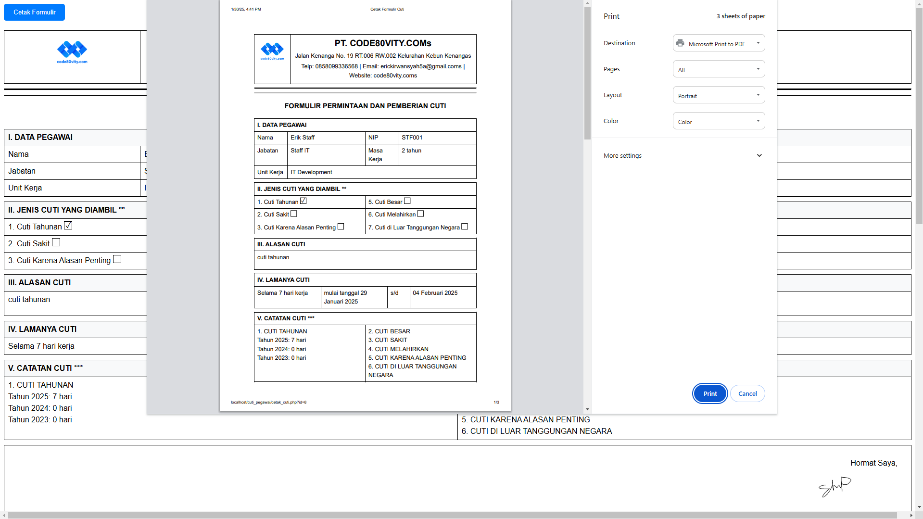Click 'Selama 7 hari kerja' in preview
Screen dimensions: 923x519
282,293
